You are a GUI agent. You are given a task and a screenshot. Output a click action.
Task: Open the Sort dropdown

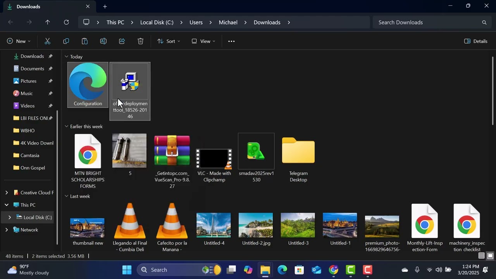coord(169,41)
